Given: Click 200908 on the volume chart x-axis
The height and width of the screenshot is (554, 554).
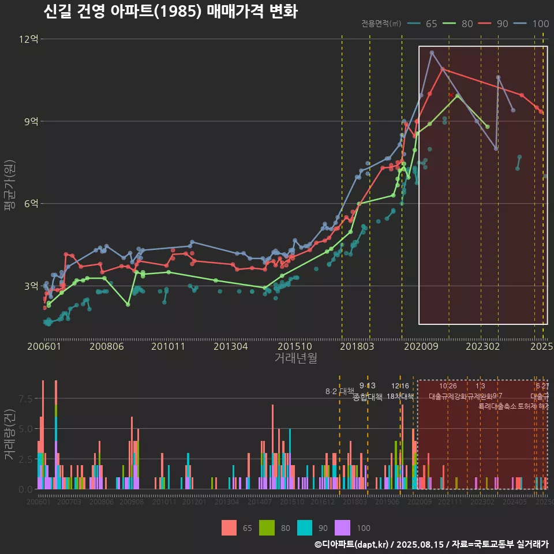Looking at the screenshot, I should pos(132,501).
